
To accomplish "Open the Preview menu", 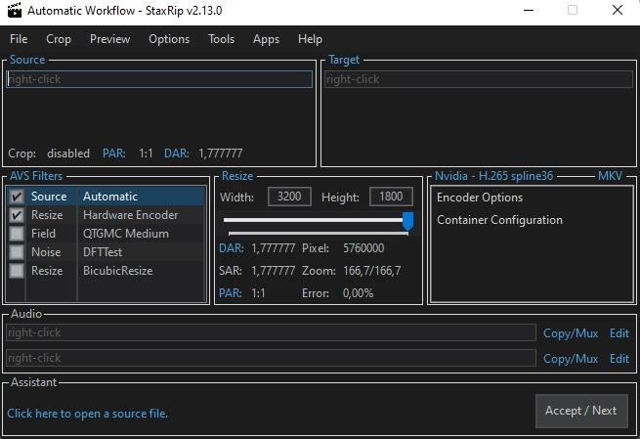I will 109,39.
